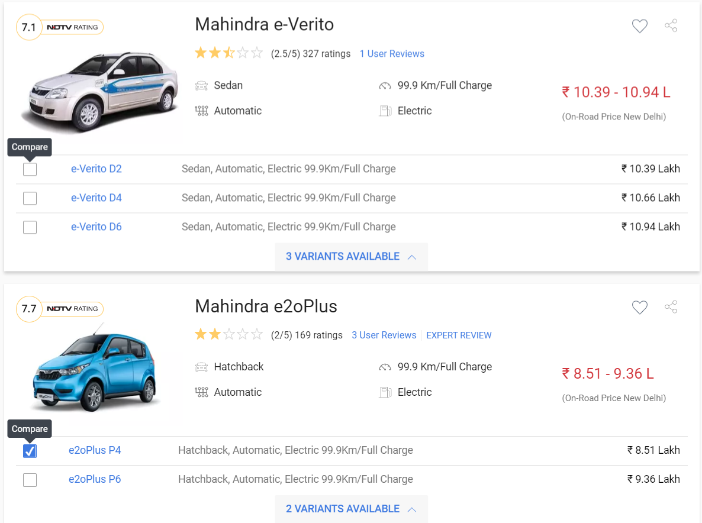Open the Expert Review link for e2oPlus
Image resolution: width=702 pixels, height=523 pixels.
[x=459, y=335]
